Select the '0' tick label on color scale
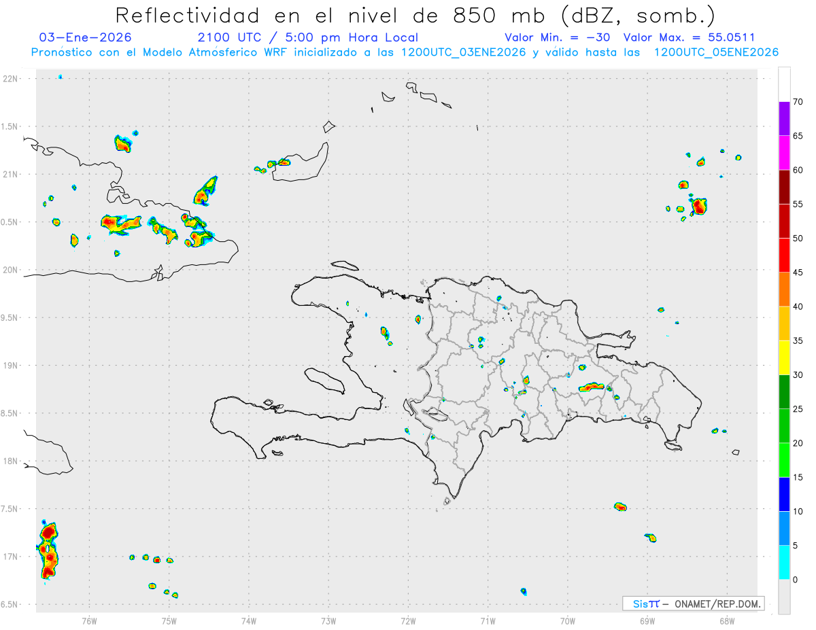This screenshot has height=630, width=816. (795, 580)
